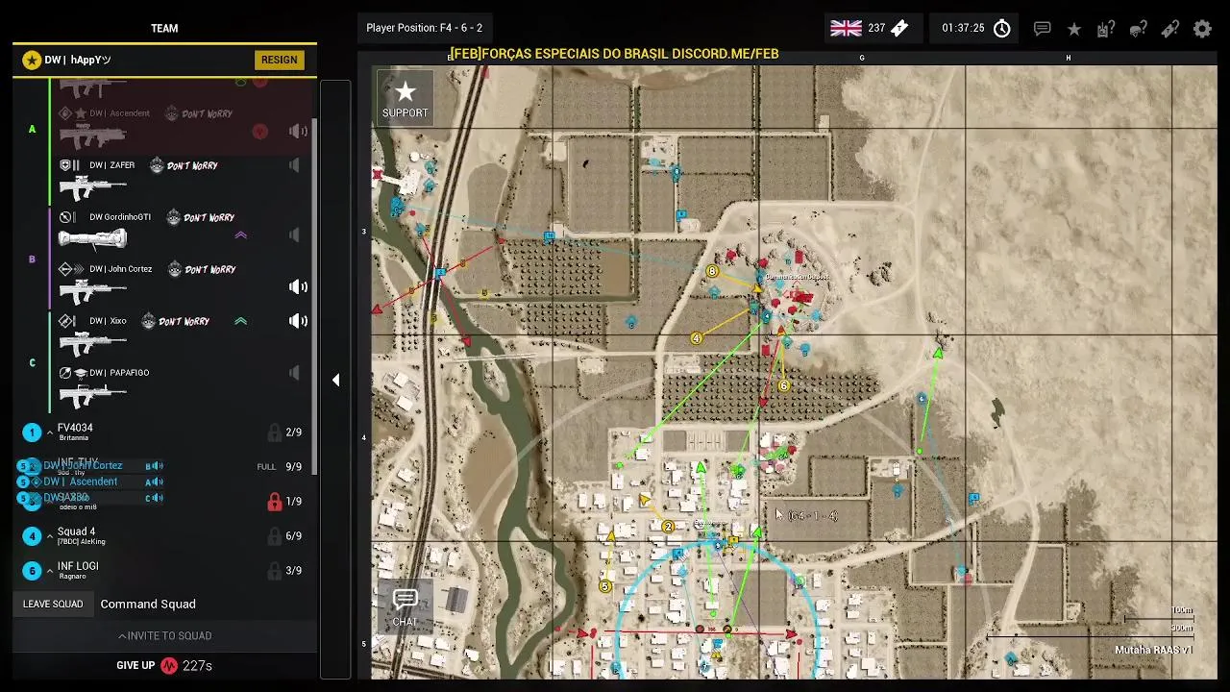
Task: Click the star favorites icon in top bar
Action: coord(1074,29)
